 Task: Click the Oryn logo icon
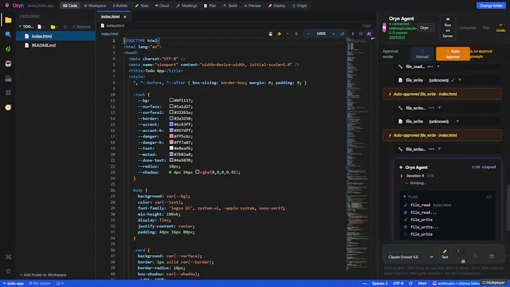point(7,6)
